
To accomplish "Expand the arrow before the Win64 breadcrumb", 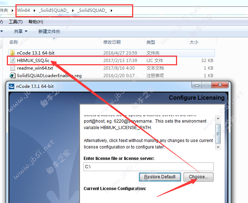I will pos(13,10).
